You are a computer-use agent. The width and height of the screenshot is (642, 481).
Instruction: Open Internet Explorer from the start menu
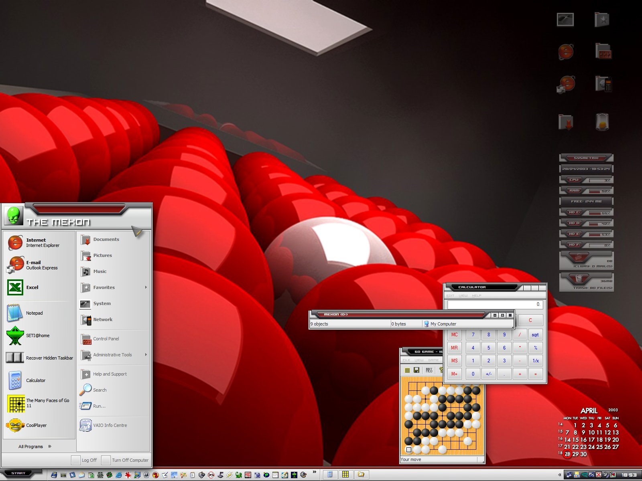point(39,243)
